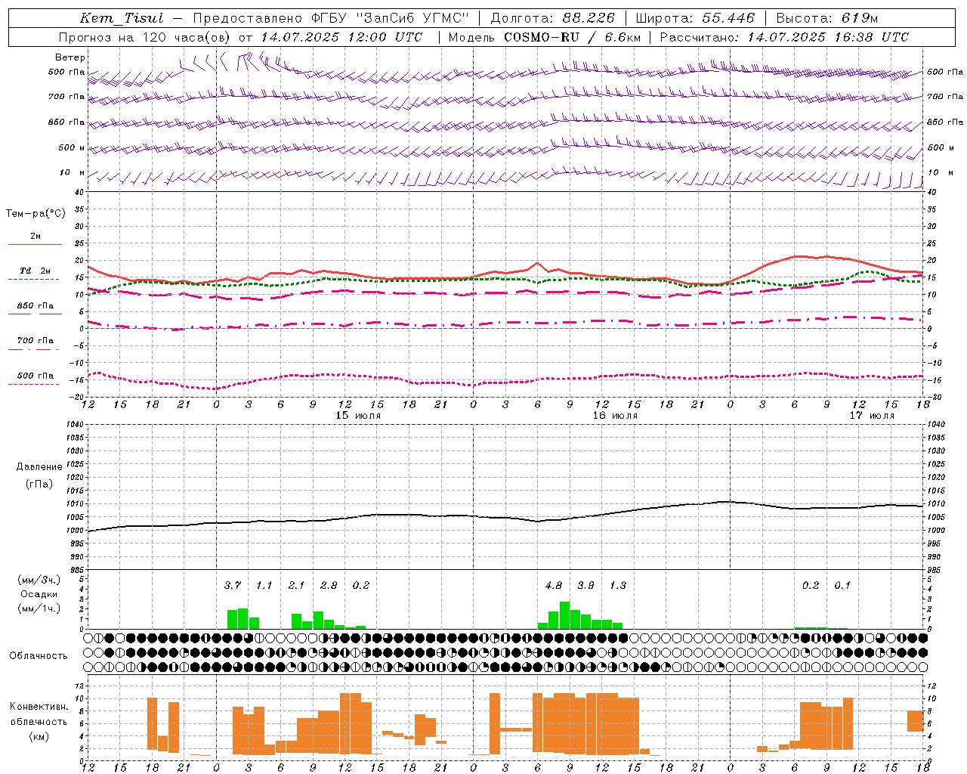Click the 15 июля date label
The width and height of the screenshot is (967, 774).
[358, 416]
